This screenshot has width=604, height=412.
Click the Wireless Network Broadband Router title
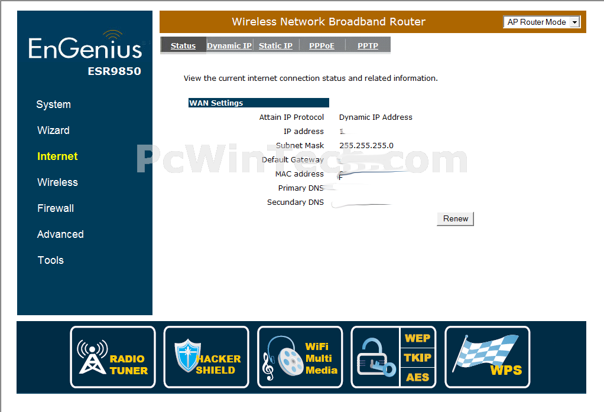point(329,21)
